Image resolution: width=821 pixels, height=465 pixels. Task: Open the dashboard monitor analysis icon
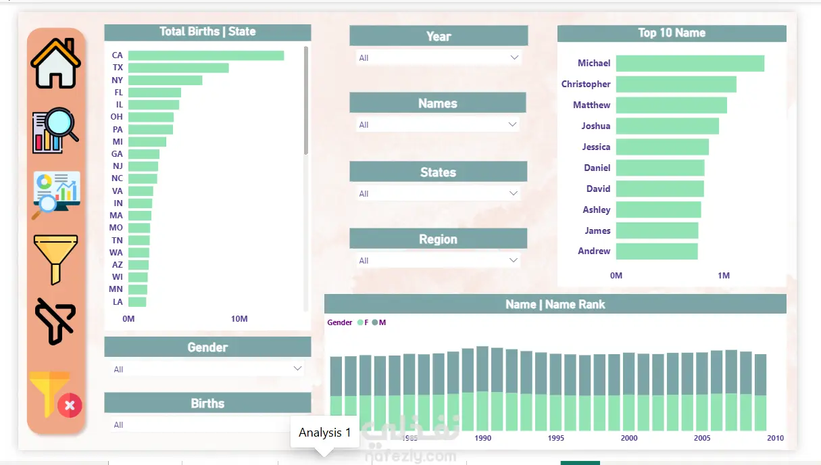[55, 195]
